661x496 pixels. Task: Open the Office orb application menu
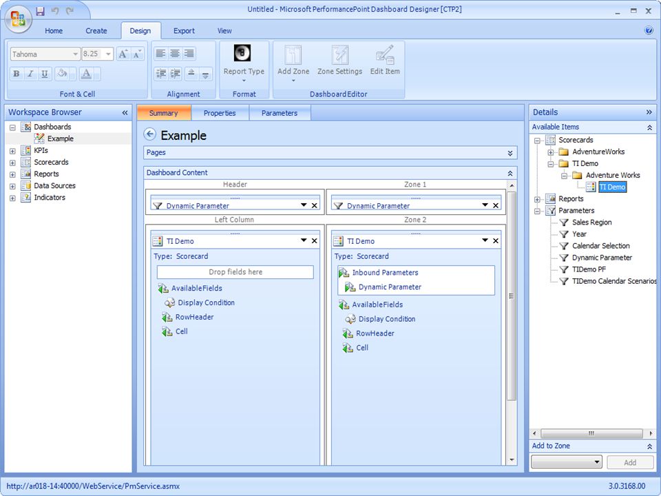18,19
